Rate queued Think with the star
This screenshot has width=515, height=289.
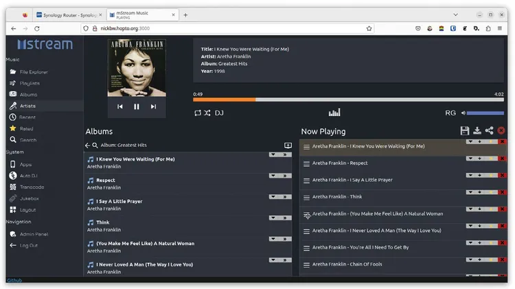coord(491,192)
